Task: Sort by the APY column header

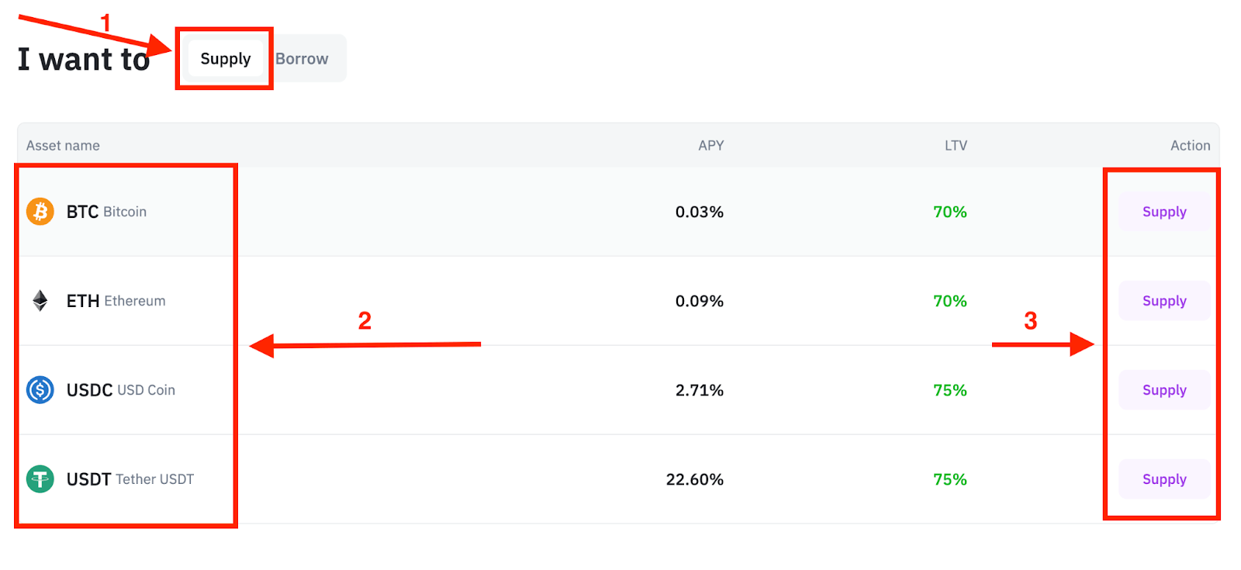Action: pyautogui.click(x=710, y=145)
